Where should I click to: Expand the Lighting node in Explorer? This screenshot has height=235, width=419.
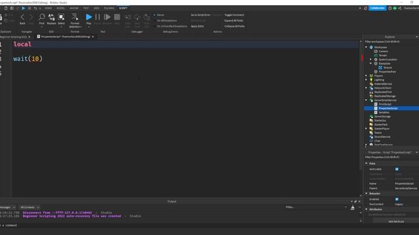pyautogui.click(x=367, y=80)
